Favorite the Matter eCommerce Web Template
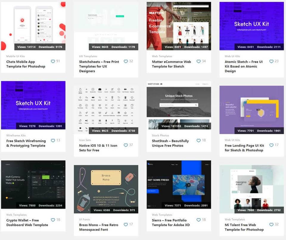 [198, 61]
